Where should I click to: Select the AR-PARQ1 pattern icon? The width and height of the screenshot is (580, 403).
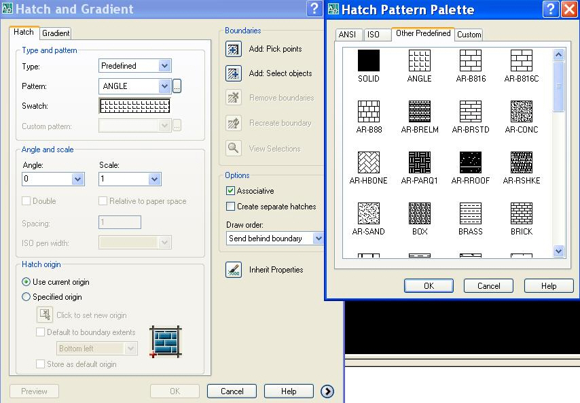(420, 162)
